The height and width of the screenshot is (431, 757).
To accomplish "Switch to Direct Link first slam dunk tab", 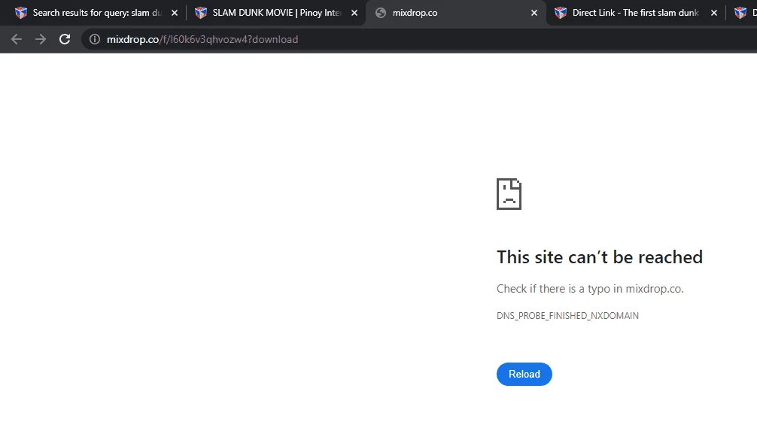I will [x=635, y=13].
